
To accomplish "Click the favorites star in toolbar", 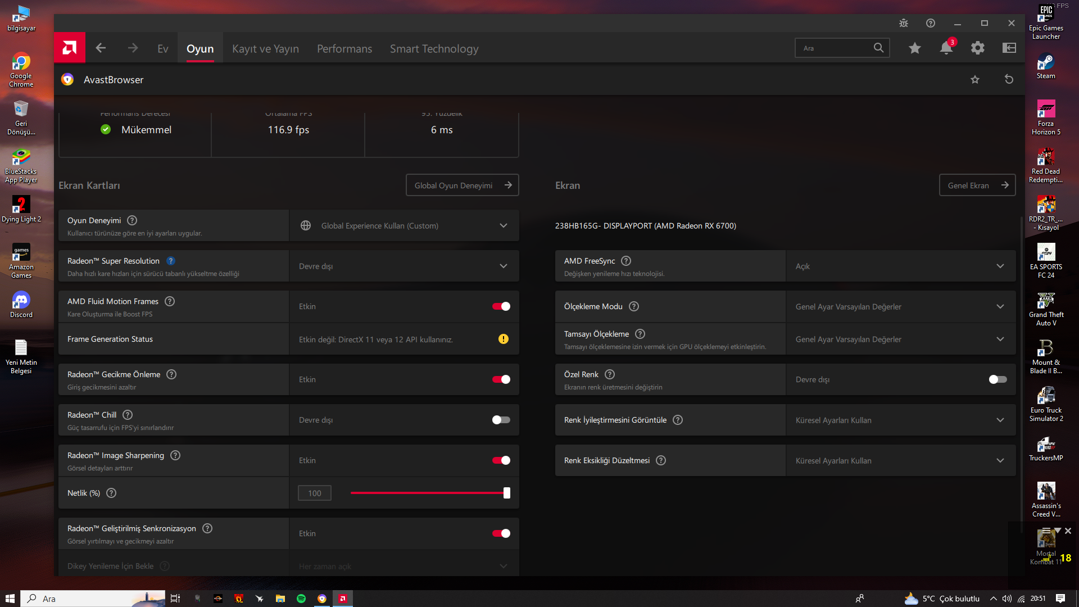I will click(x=915, y=48).
